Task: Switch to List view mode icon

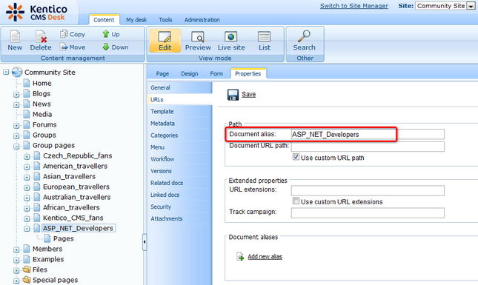Action: [264, 37]
